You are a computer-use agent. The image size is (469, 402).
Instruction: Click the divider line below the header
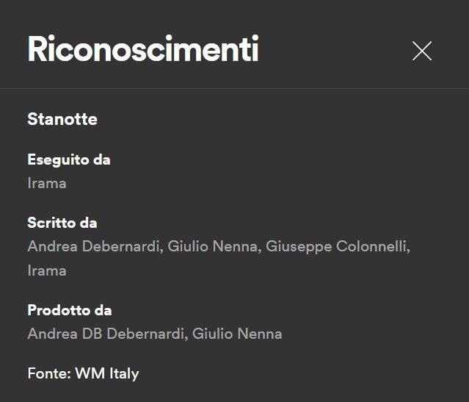234,89
